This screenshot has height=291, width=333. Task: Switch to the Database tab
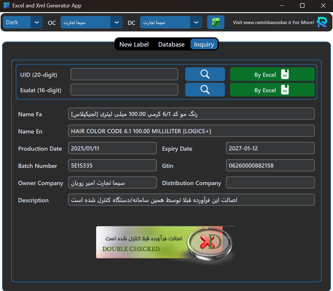tap(171, 44)
